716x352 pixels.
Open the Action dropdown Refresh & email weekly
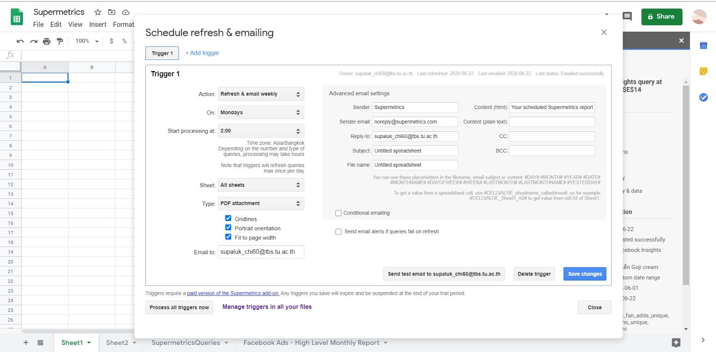[x=261, y=94]
